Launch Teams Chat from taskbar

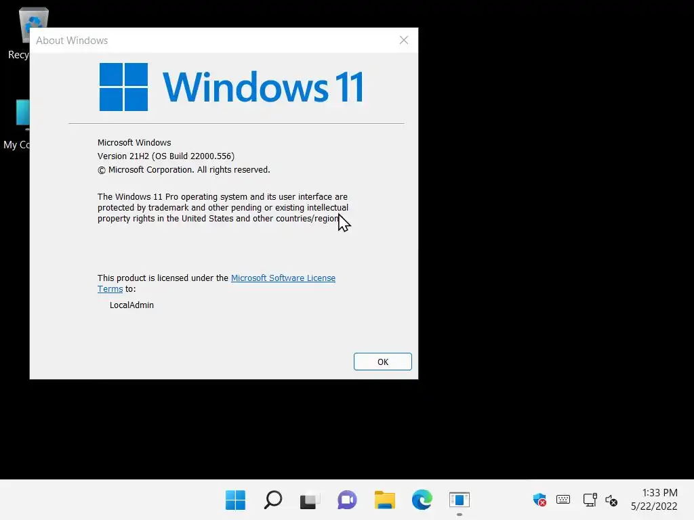tap(347, 500)
